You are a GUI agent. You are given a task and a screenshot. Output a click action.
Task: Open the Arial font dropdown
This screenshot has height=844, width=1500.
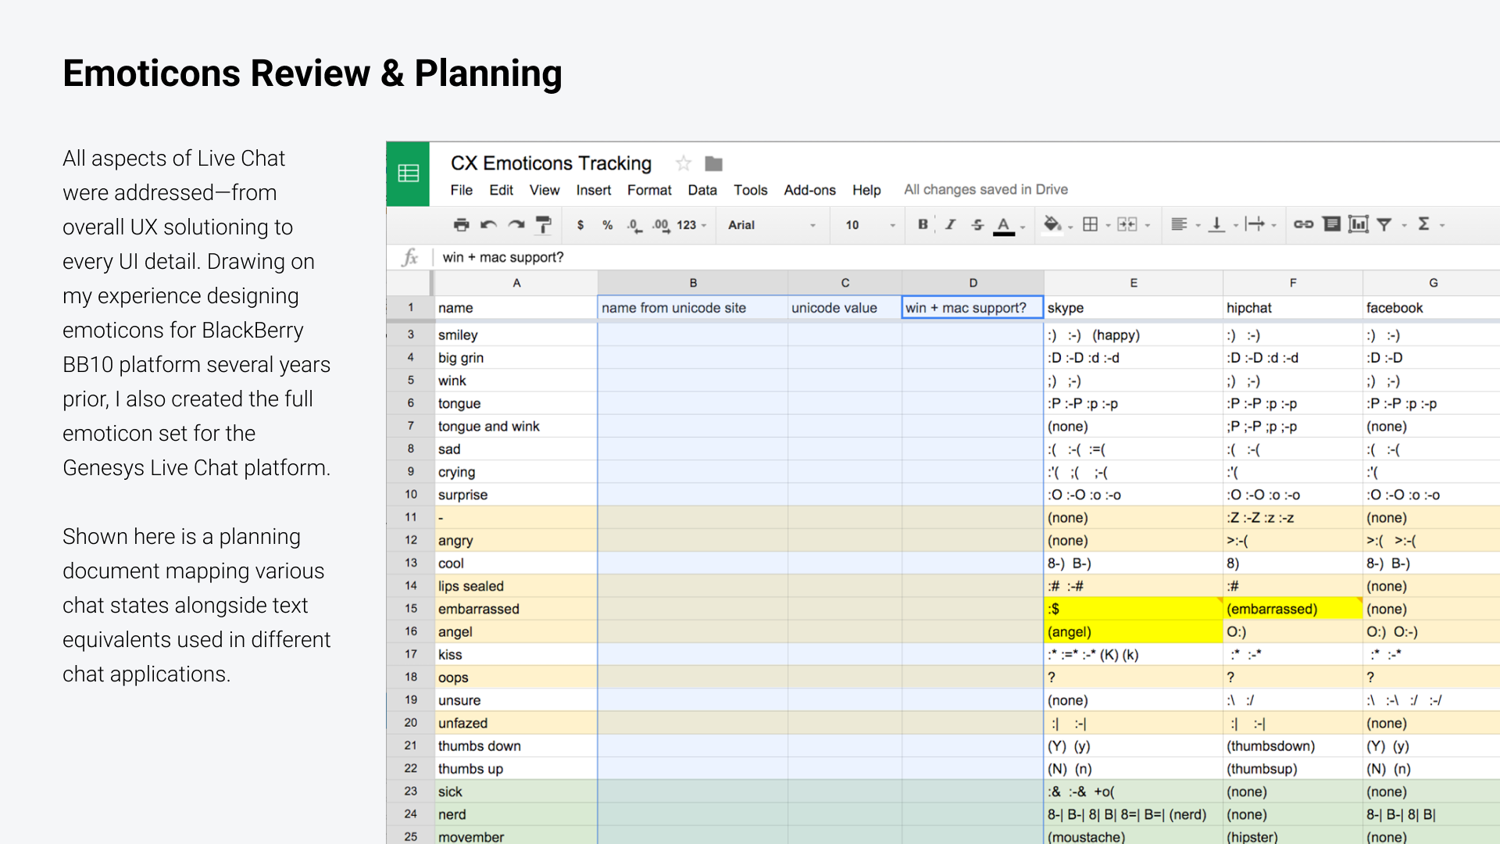pyautogui.click(x=771, y=225)
